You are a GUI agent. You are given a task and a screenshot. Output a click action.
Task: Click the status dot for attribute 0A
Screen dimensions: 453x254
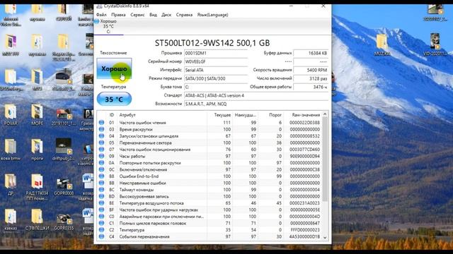click(101, 163)
